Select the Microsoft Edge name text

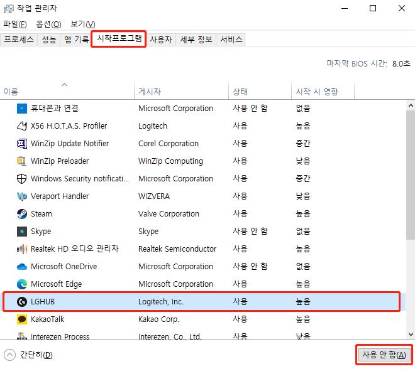[57, 284]
